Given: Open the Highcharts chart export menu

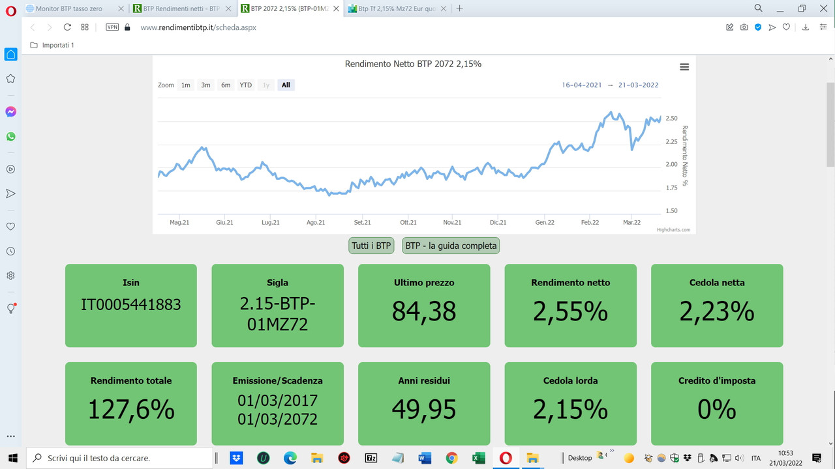Looking at the screenshot, I should coord(684,66).
